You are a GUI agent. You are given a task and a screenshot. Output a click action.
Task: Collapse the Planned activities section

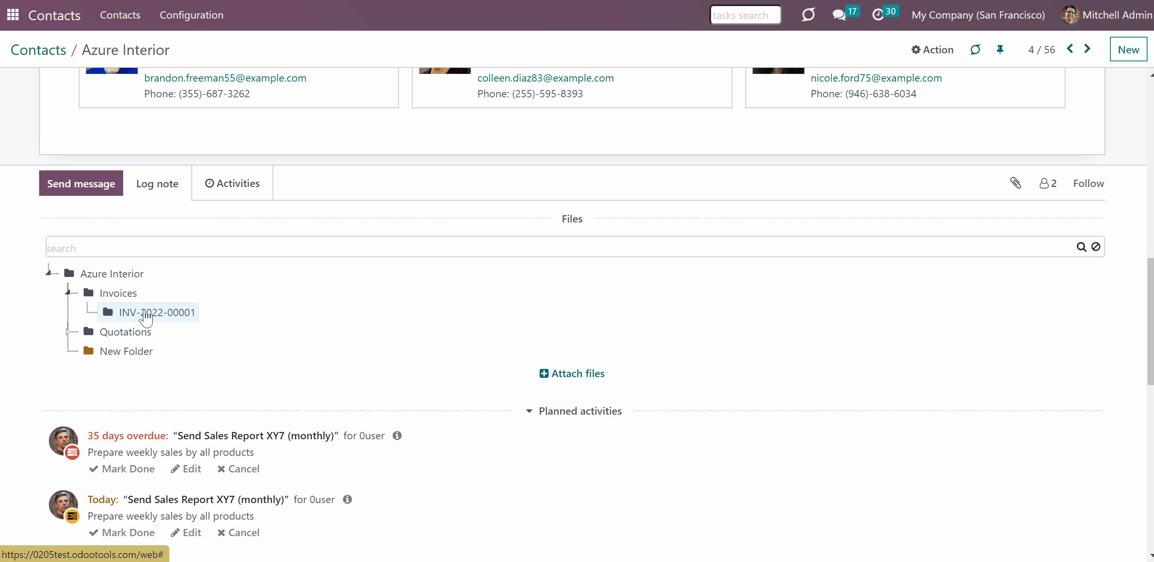click(x=574, y=411)
